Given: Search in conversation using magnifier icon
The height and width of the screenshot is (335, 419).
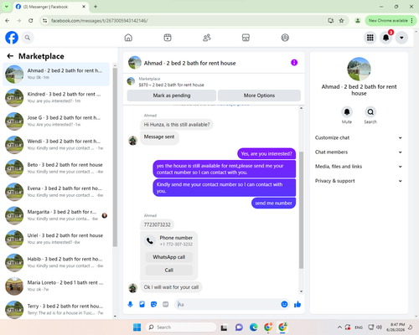Looking at the screenshot, I should pos(370,112).
